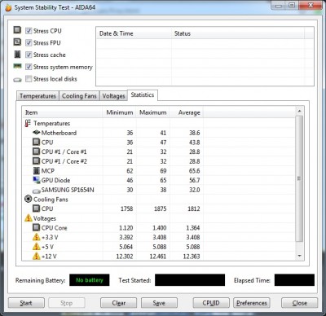Click the Item column header
This screenshot has height=316, width=326.
tap(62, 112)
